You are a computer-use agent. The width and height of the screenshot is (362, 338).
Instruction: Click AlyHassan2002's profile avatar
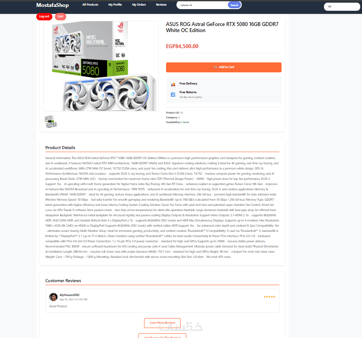[x=53, y=297]
